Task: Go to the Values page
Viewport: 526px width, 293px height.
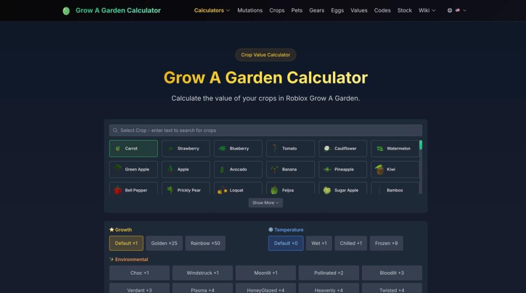Action: coord(359,11)
